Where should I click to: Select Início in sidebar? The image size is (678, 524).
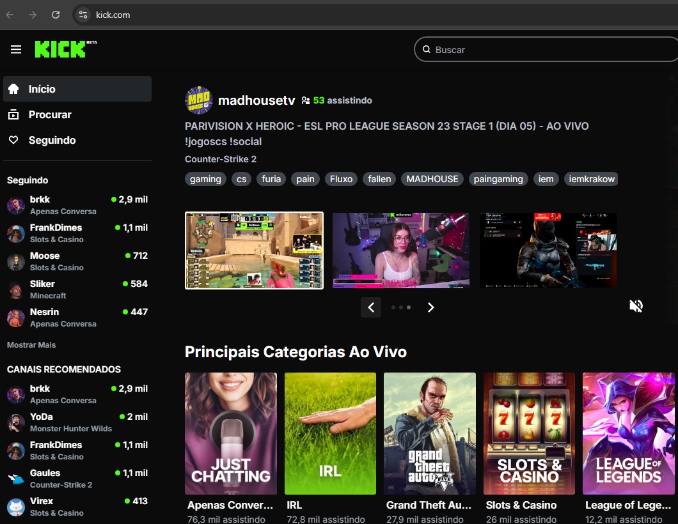click(77, 89)
